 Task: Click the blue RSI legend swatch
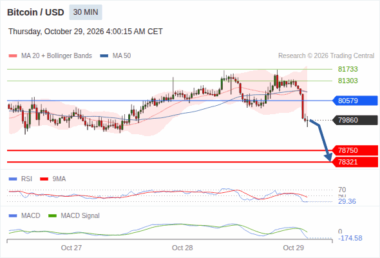13,179
